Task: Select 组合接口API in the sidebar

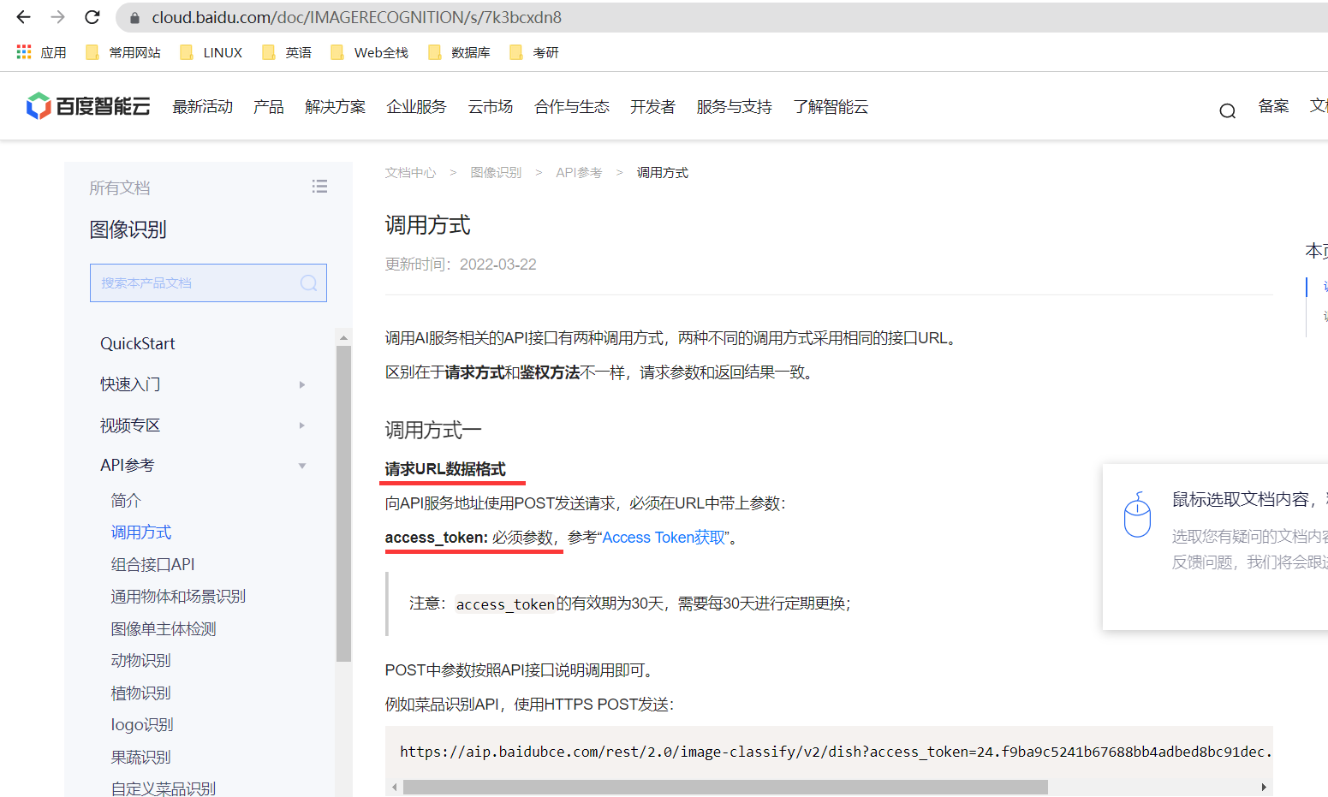Action: coord(153,565)
